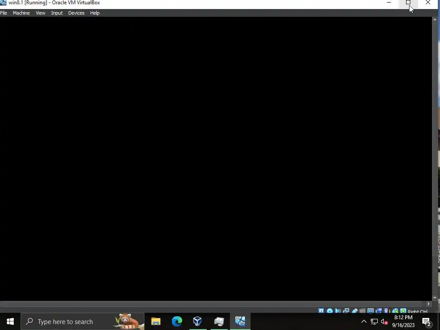The height and width of the screenshot is (330, 440).
Task: Click the horizontal scrollbar right arrow
Action: point(428,304)
